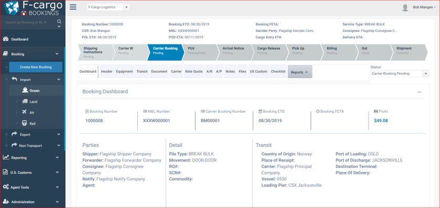
Task: Expand the Non-Transport submenu chevron
Action: 59,145
